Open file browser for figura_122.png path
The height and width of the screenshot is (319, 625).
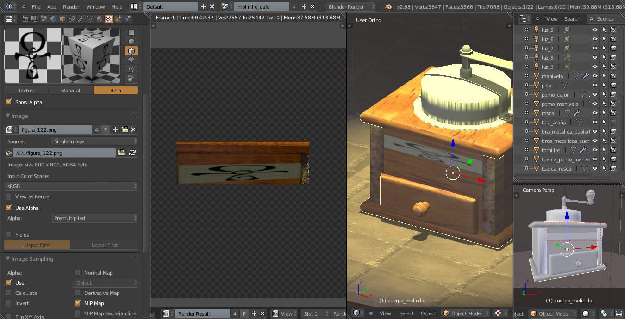coord(121,153)
